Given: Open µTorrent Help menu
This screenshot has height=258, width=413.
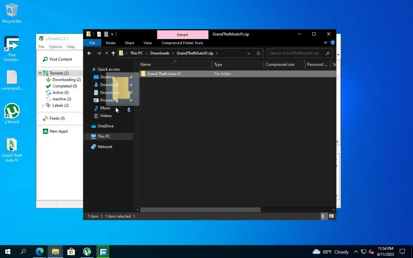Looking at the screenshot, I should (x=71, y=47).
